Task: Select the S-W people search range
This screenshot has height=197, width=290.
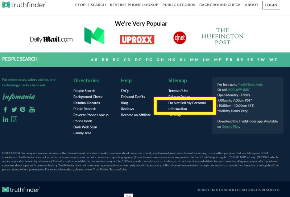Action: click(x=261, y=59)
